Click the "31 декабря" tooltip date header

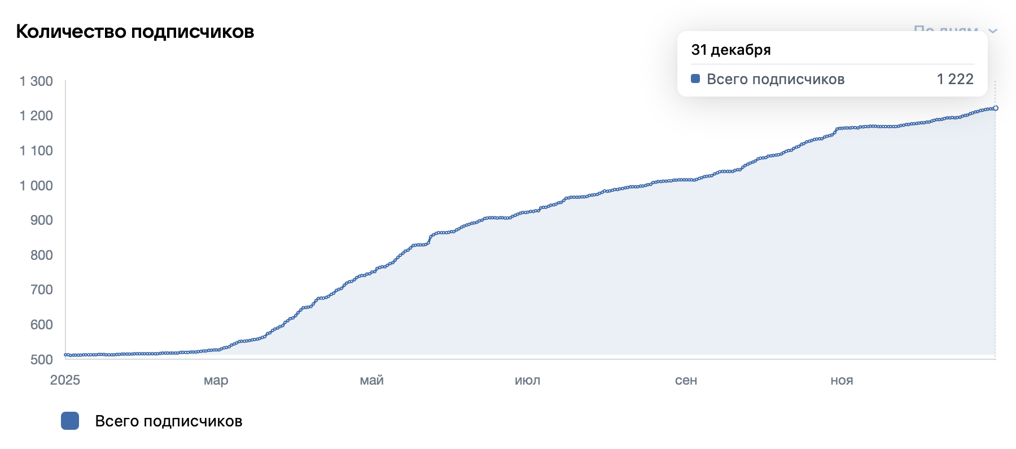731,50
